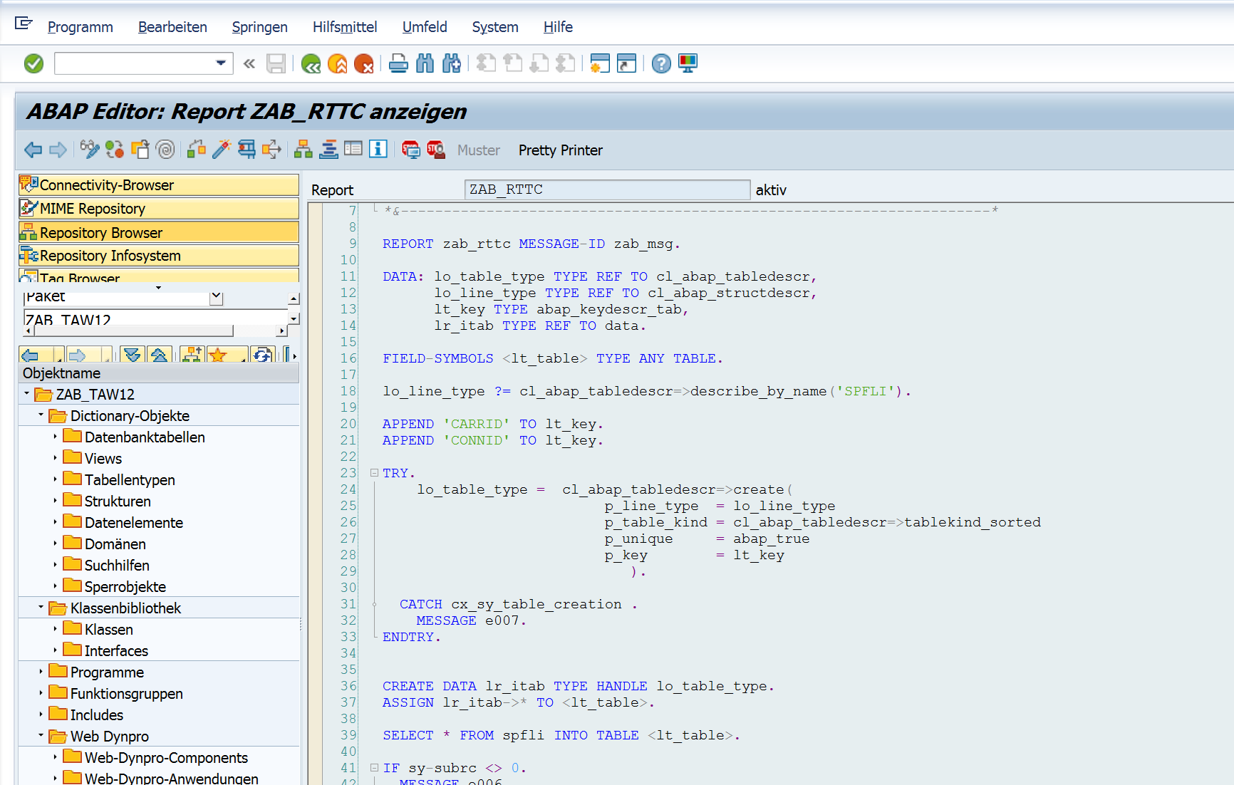This screenshot has height=785, width=1234.
Task: Open the Hilfe menu
Action: point(558,27)
